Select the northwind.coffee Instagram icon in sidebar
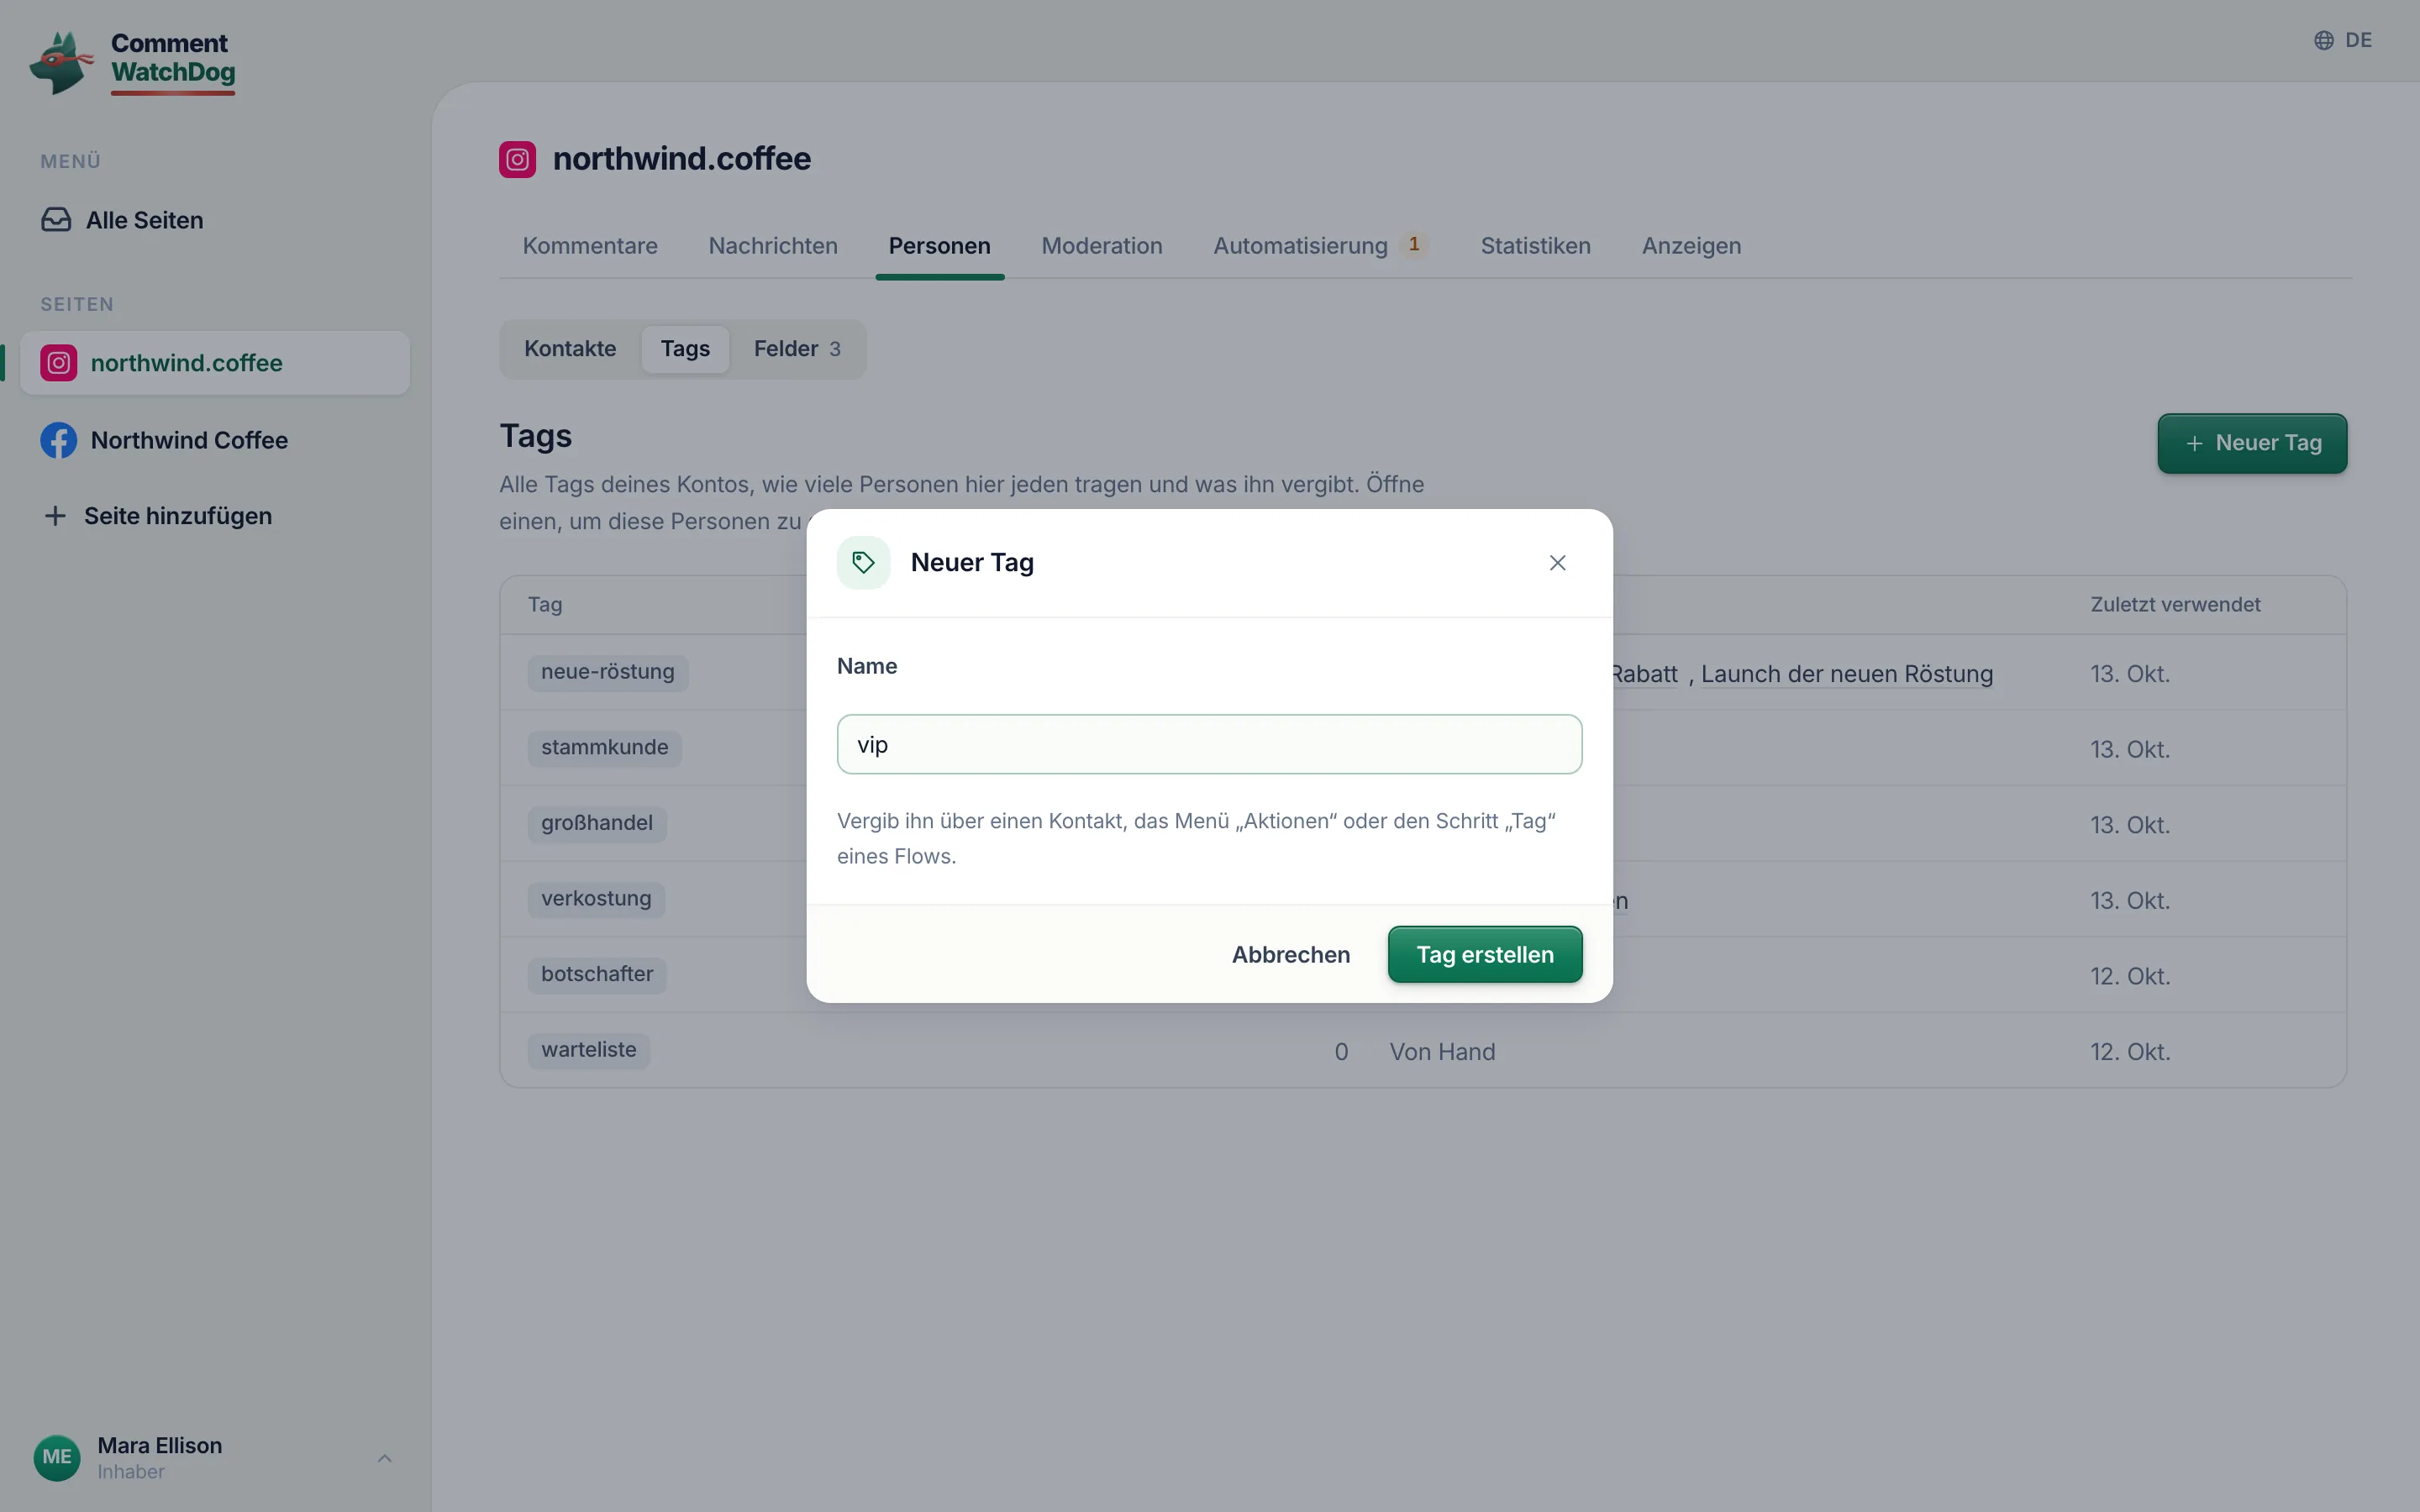2420x1512 pixels. pyautogui.click(x=59, y=363)
